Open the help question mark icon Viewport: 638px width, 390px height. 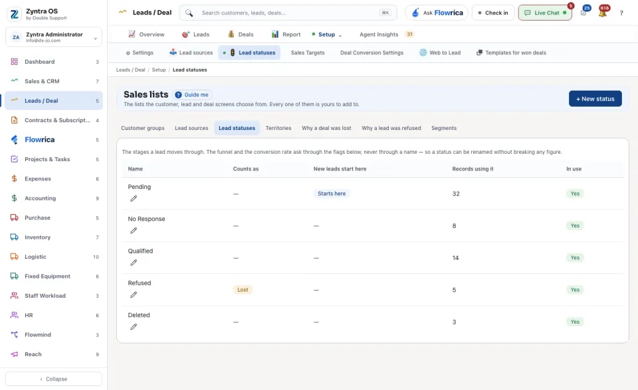(x=621, y=13)
